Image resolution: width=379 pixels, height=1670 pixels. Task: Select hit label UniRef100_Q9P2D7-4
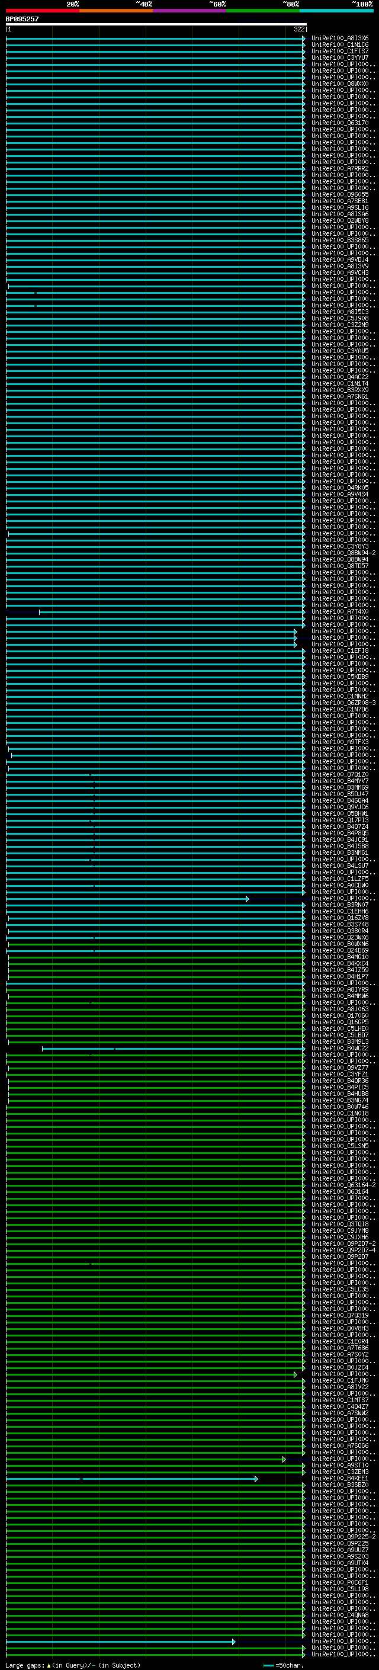point(343,1250)
